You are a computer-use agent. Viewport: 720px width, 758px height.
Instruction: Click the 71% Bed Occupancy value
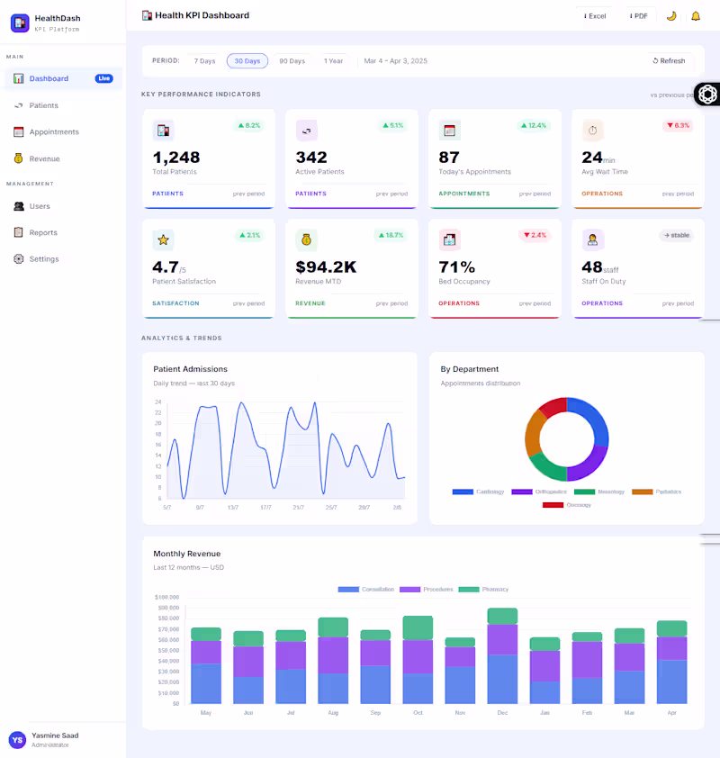tap(456, 266)
